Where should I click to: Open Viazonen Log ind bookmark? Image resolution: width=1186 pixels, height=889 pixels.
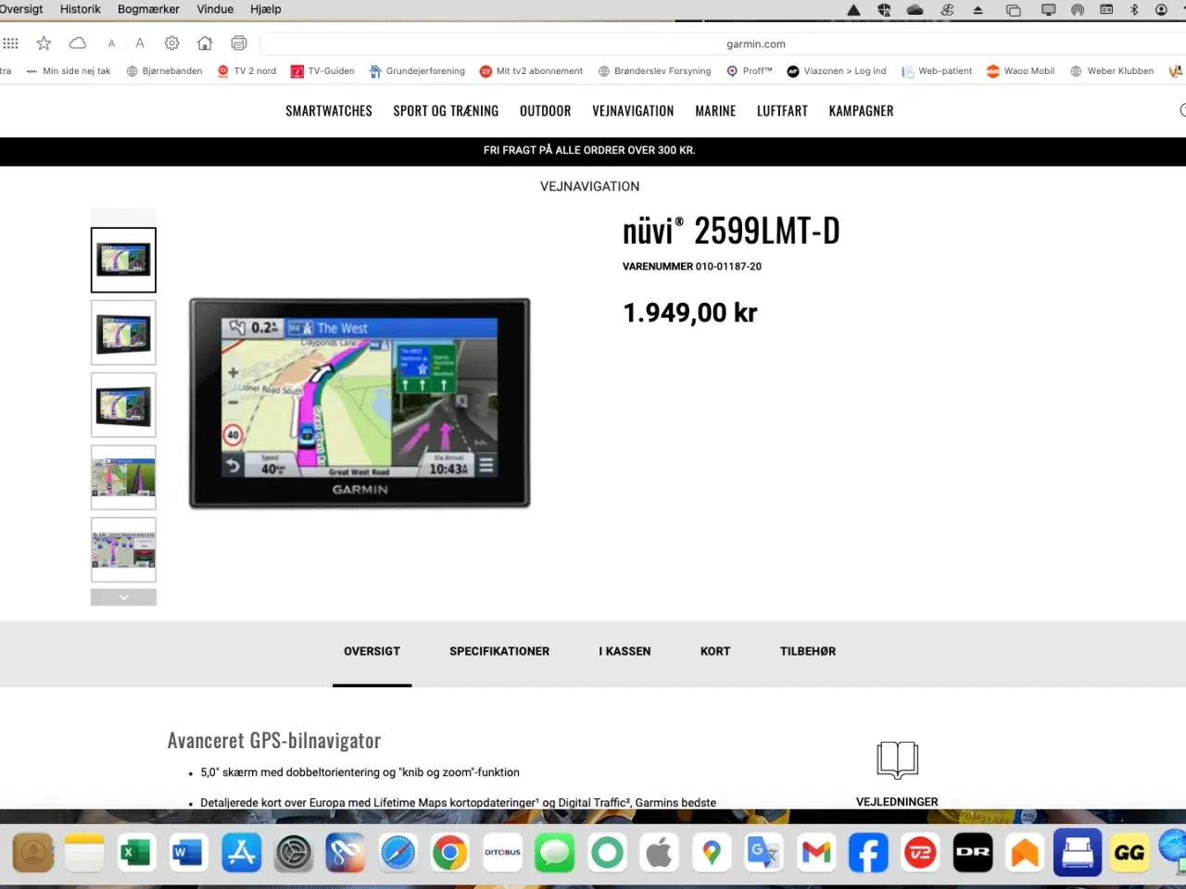pyautogui.click(x=837, y=71)
